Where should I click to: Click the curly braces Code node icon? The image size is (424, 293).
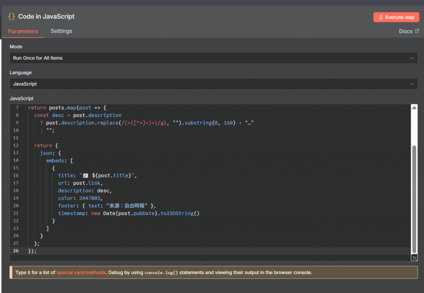[12, 16]
